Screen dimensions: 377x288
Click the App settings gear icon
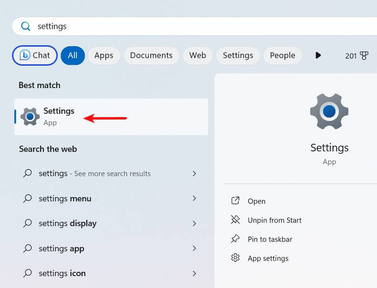pyautogui.click(x=235, y=258)
